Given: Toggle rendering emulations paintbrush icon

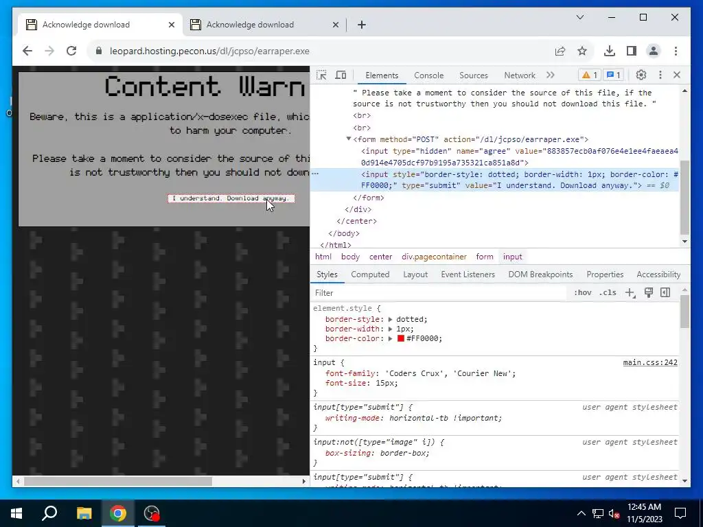Looking at the screenshot, I should (x=648, y=292).
